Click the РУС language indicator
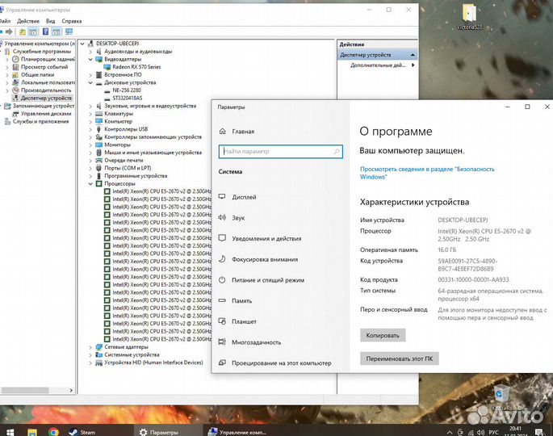This screenshot has height=436, width=553. coord(493,432)
